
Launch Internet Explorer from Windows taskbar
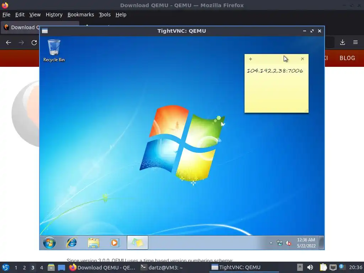tap(71, 242)
